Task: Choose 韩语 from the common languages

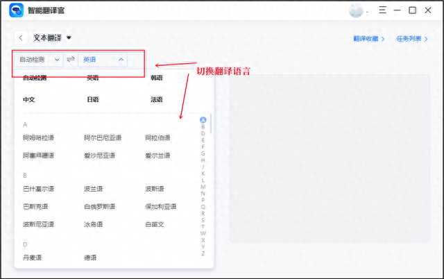Action: tap(157, 78)
